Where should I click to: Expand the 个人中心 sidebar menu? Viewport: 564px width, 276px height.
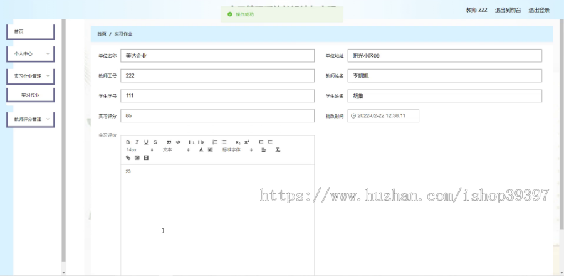pyautogui.click(x=30, y=53)
